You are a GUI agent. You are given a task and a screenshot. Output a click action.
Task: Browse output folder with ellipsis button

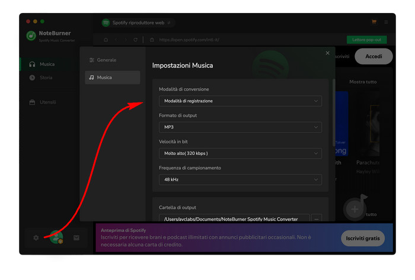coord(317,219)
